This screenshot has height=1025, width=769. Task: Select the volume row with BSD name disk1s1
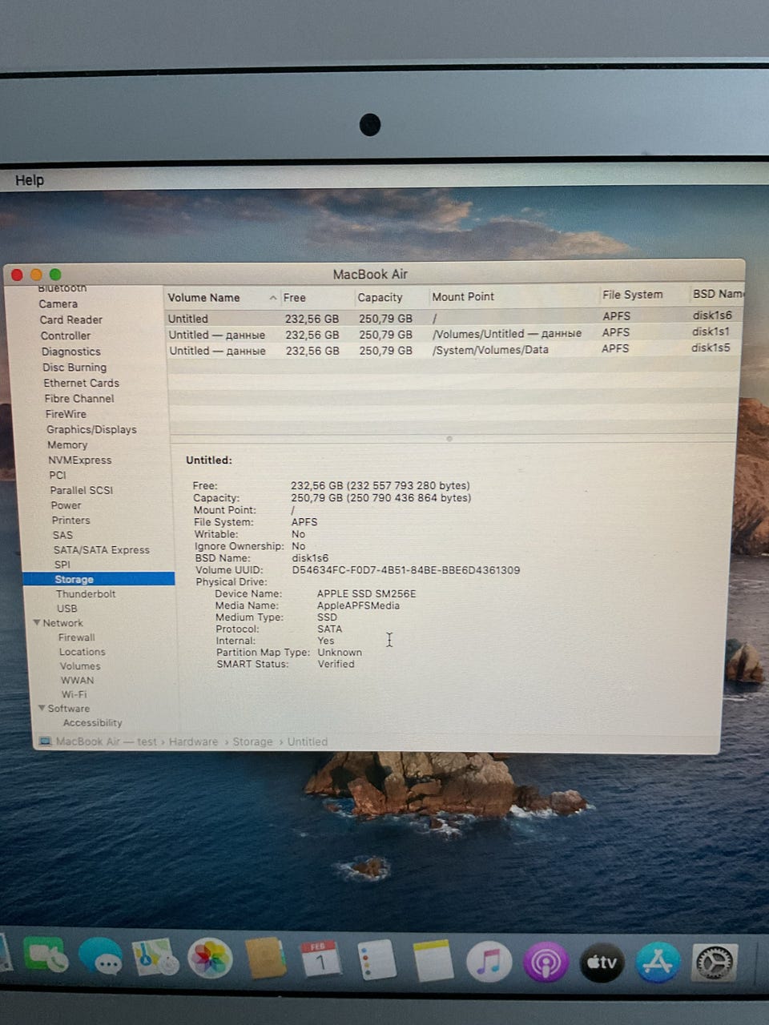454,333
